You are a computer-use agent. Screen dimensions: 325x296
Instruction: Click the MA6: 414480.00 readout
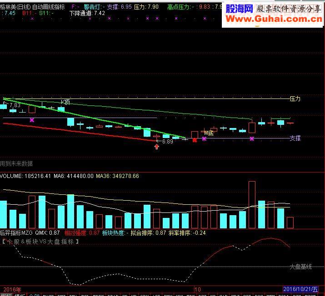74,176
